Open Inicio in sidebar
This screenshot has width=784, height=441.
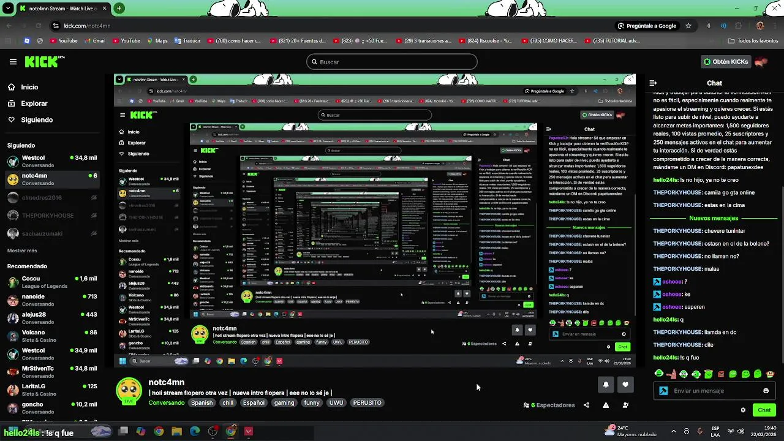click(x=23, y=87)
